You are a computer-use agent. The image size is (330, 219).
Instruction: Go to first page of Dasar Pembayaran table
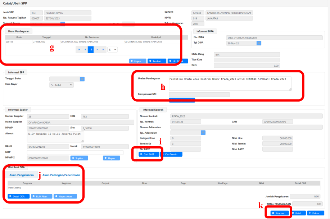79,50
